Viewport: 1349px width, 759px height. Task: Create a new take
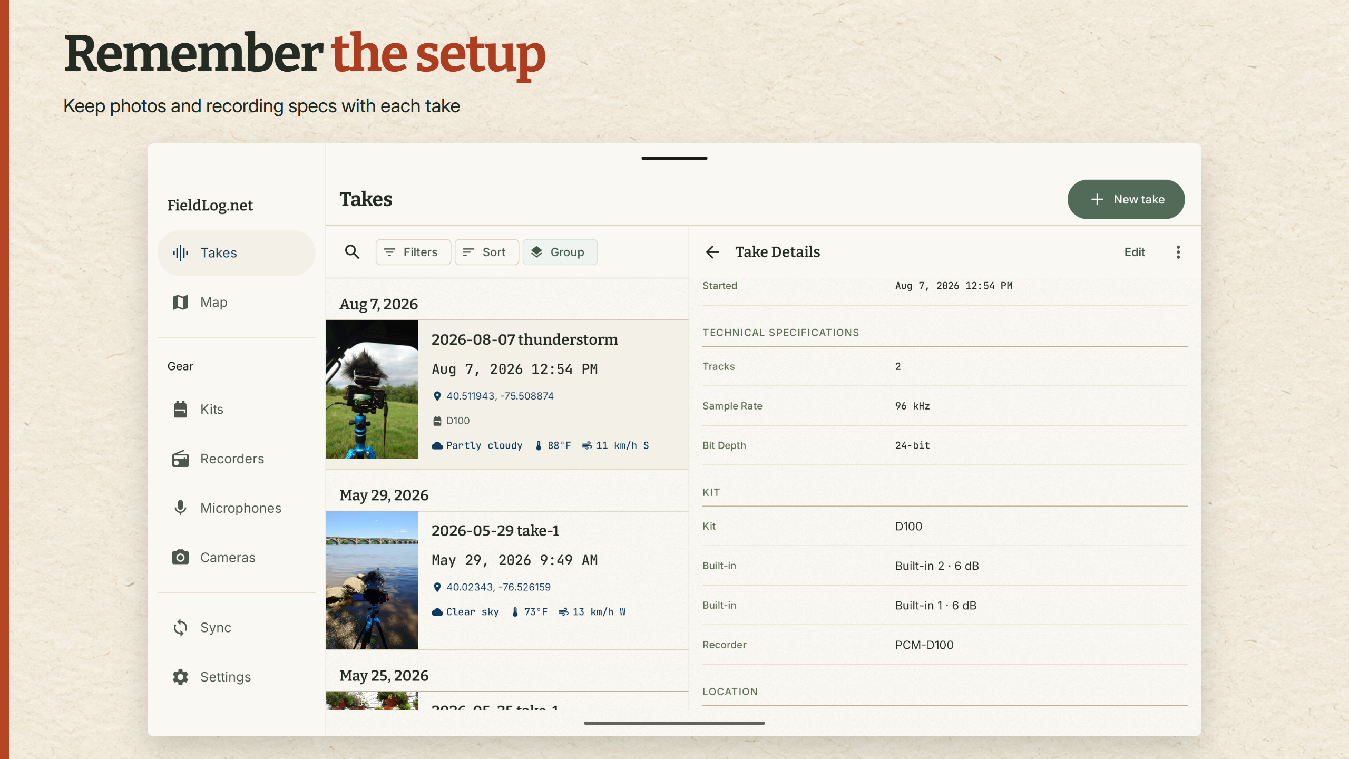pos(1126,199)
